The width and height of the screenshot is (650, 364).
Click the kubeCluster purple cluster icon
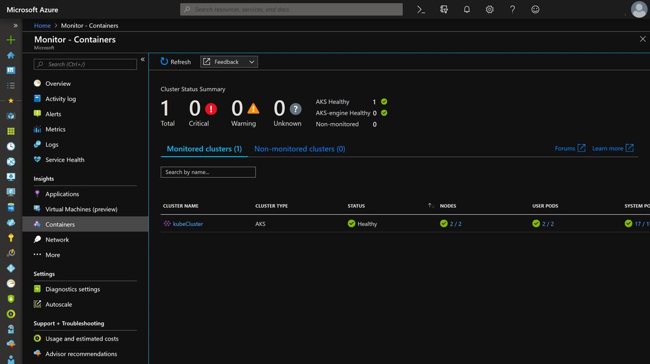point(167,224)
